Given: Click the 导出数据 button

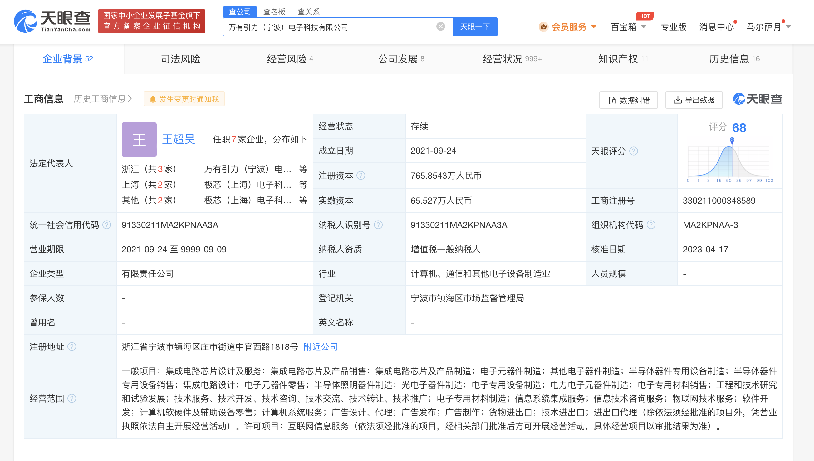Looking at the screenshot, I should click(694, 100).
